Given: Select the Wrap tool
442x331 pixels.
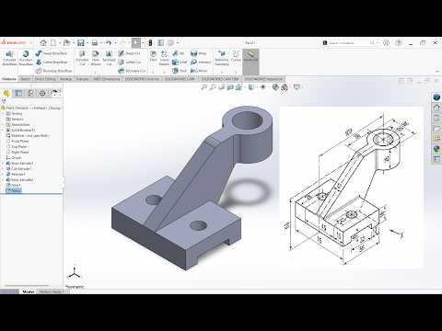Looking at the screenshot, I should click(198, 53).
